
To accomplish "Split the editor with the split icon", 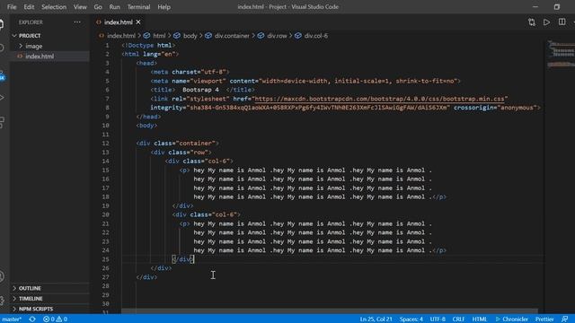I will pyautogui.click(x=562, y=22).
